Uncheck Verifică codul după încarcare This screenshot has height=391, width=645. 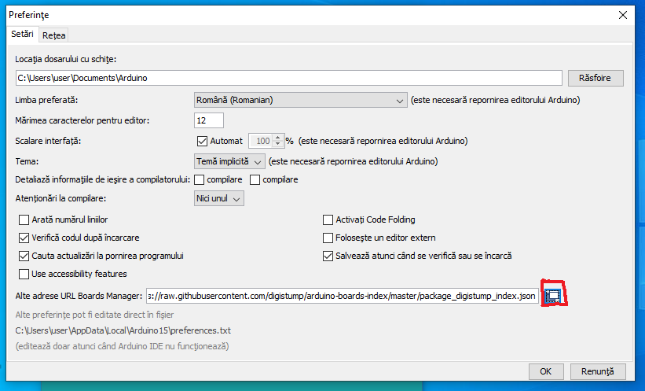pyautogui.click(x=24, y=238)
